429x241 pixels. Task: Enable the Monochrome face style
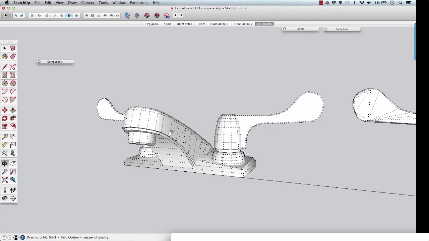76,15
